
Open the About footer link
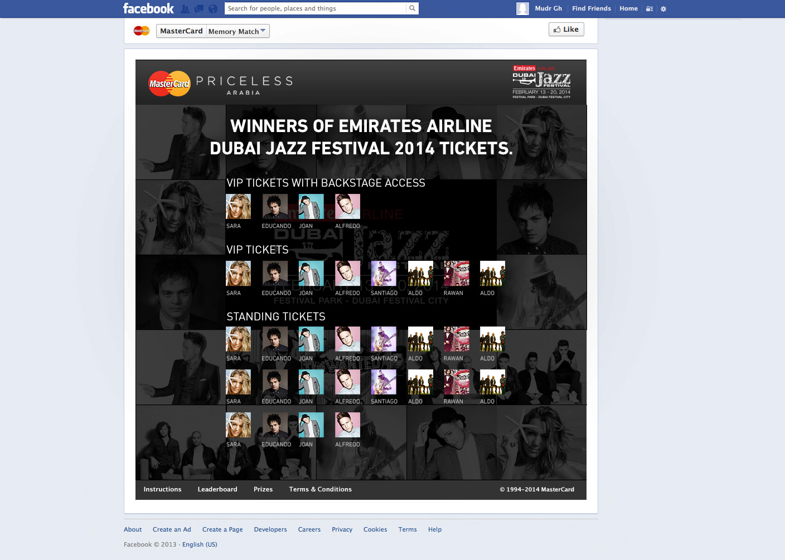point(133,529)
